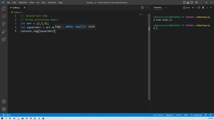Open the Run menu

click(x=43, y=2)
